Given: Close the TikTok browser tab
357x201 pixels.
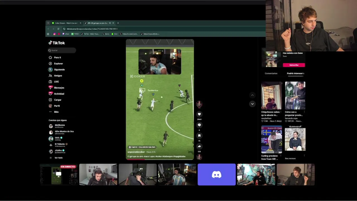Looking at the screenshot, I should pos(113,23).
